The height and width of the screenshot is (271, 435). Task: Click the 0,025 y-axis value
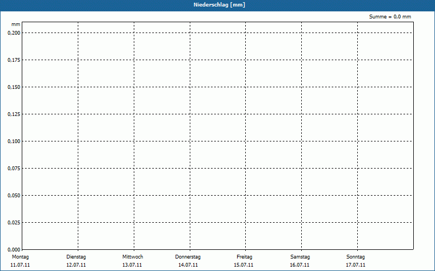[14, 223]
